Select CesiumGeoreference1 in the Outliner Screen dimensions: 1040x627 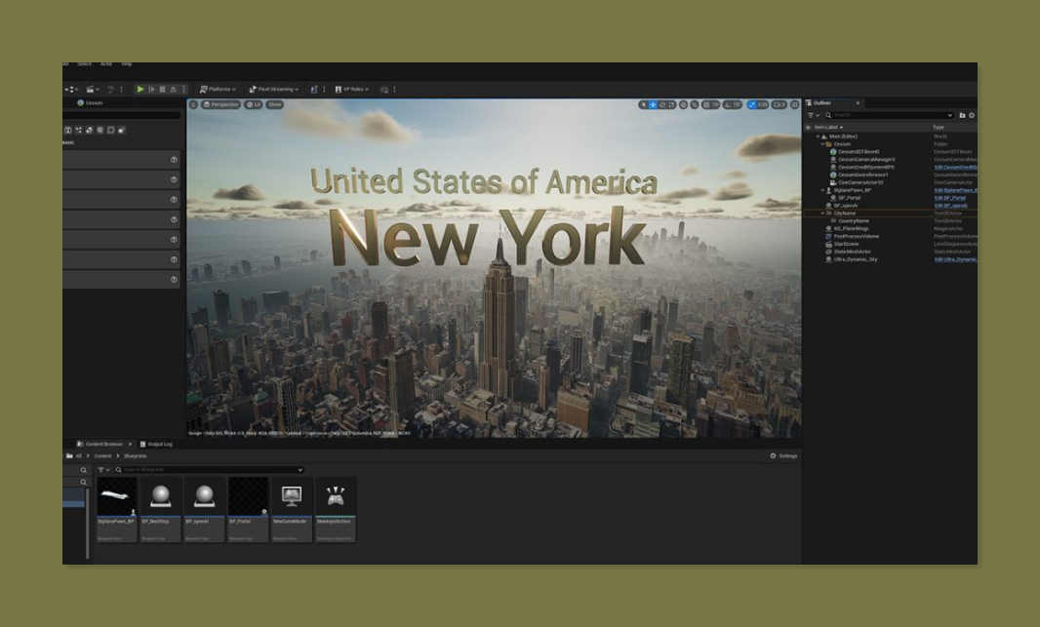point(862,175)
